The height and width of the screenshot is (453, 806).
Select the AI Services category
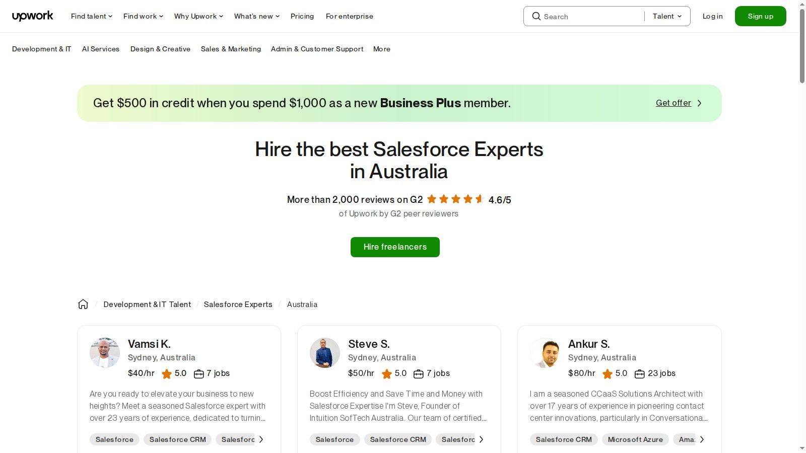[x=101, y=49]
